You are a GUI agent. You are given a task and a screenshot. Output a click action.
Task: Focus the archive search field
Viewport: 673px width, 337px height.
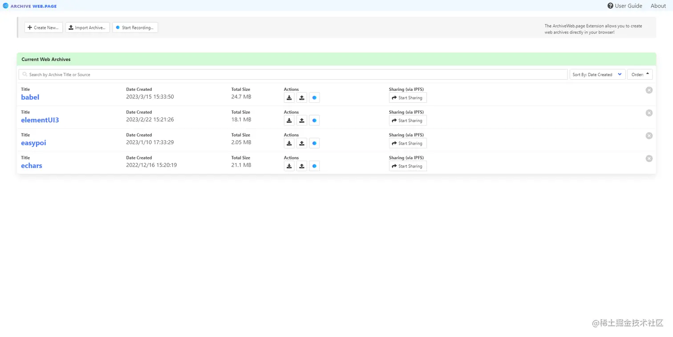point(293,74)
